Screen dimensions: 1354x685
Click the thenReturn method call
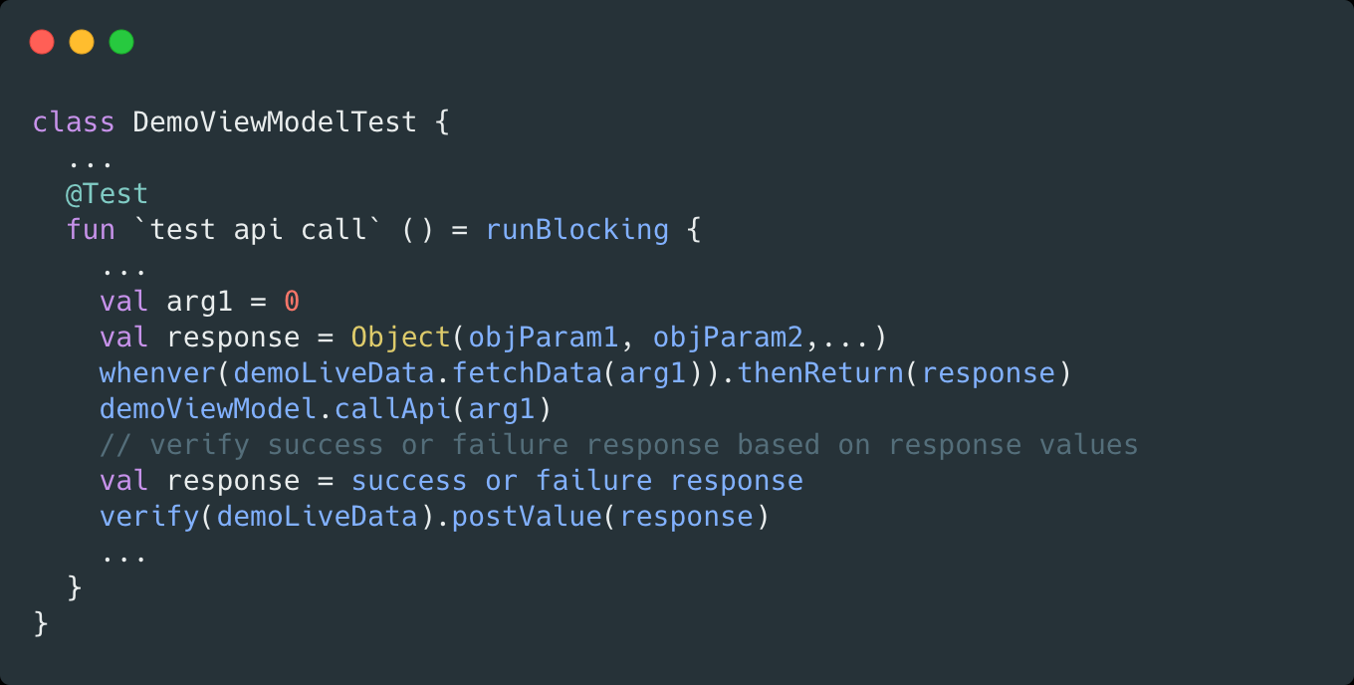[820, 373]
